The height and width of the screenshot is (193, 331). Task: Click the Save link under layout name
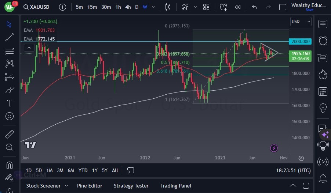309,10
